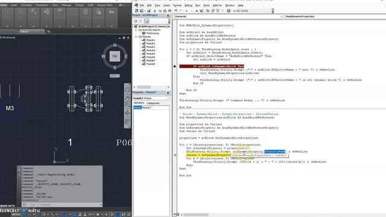Click the Object Browser toolbar icon
Screen dimensions: 386x217
[x=218, y=11]
